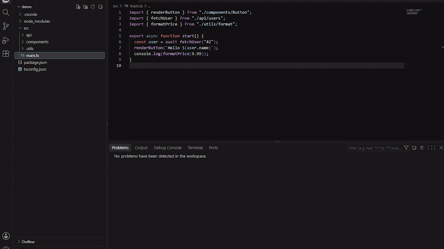Click line number 5 in the gutter

[120, 36]
